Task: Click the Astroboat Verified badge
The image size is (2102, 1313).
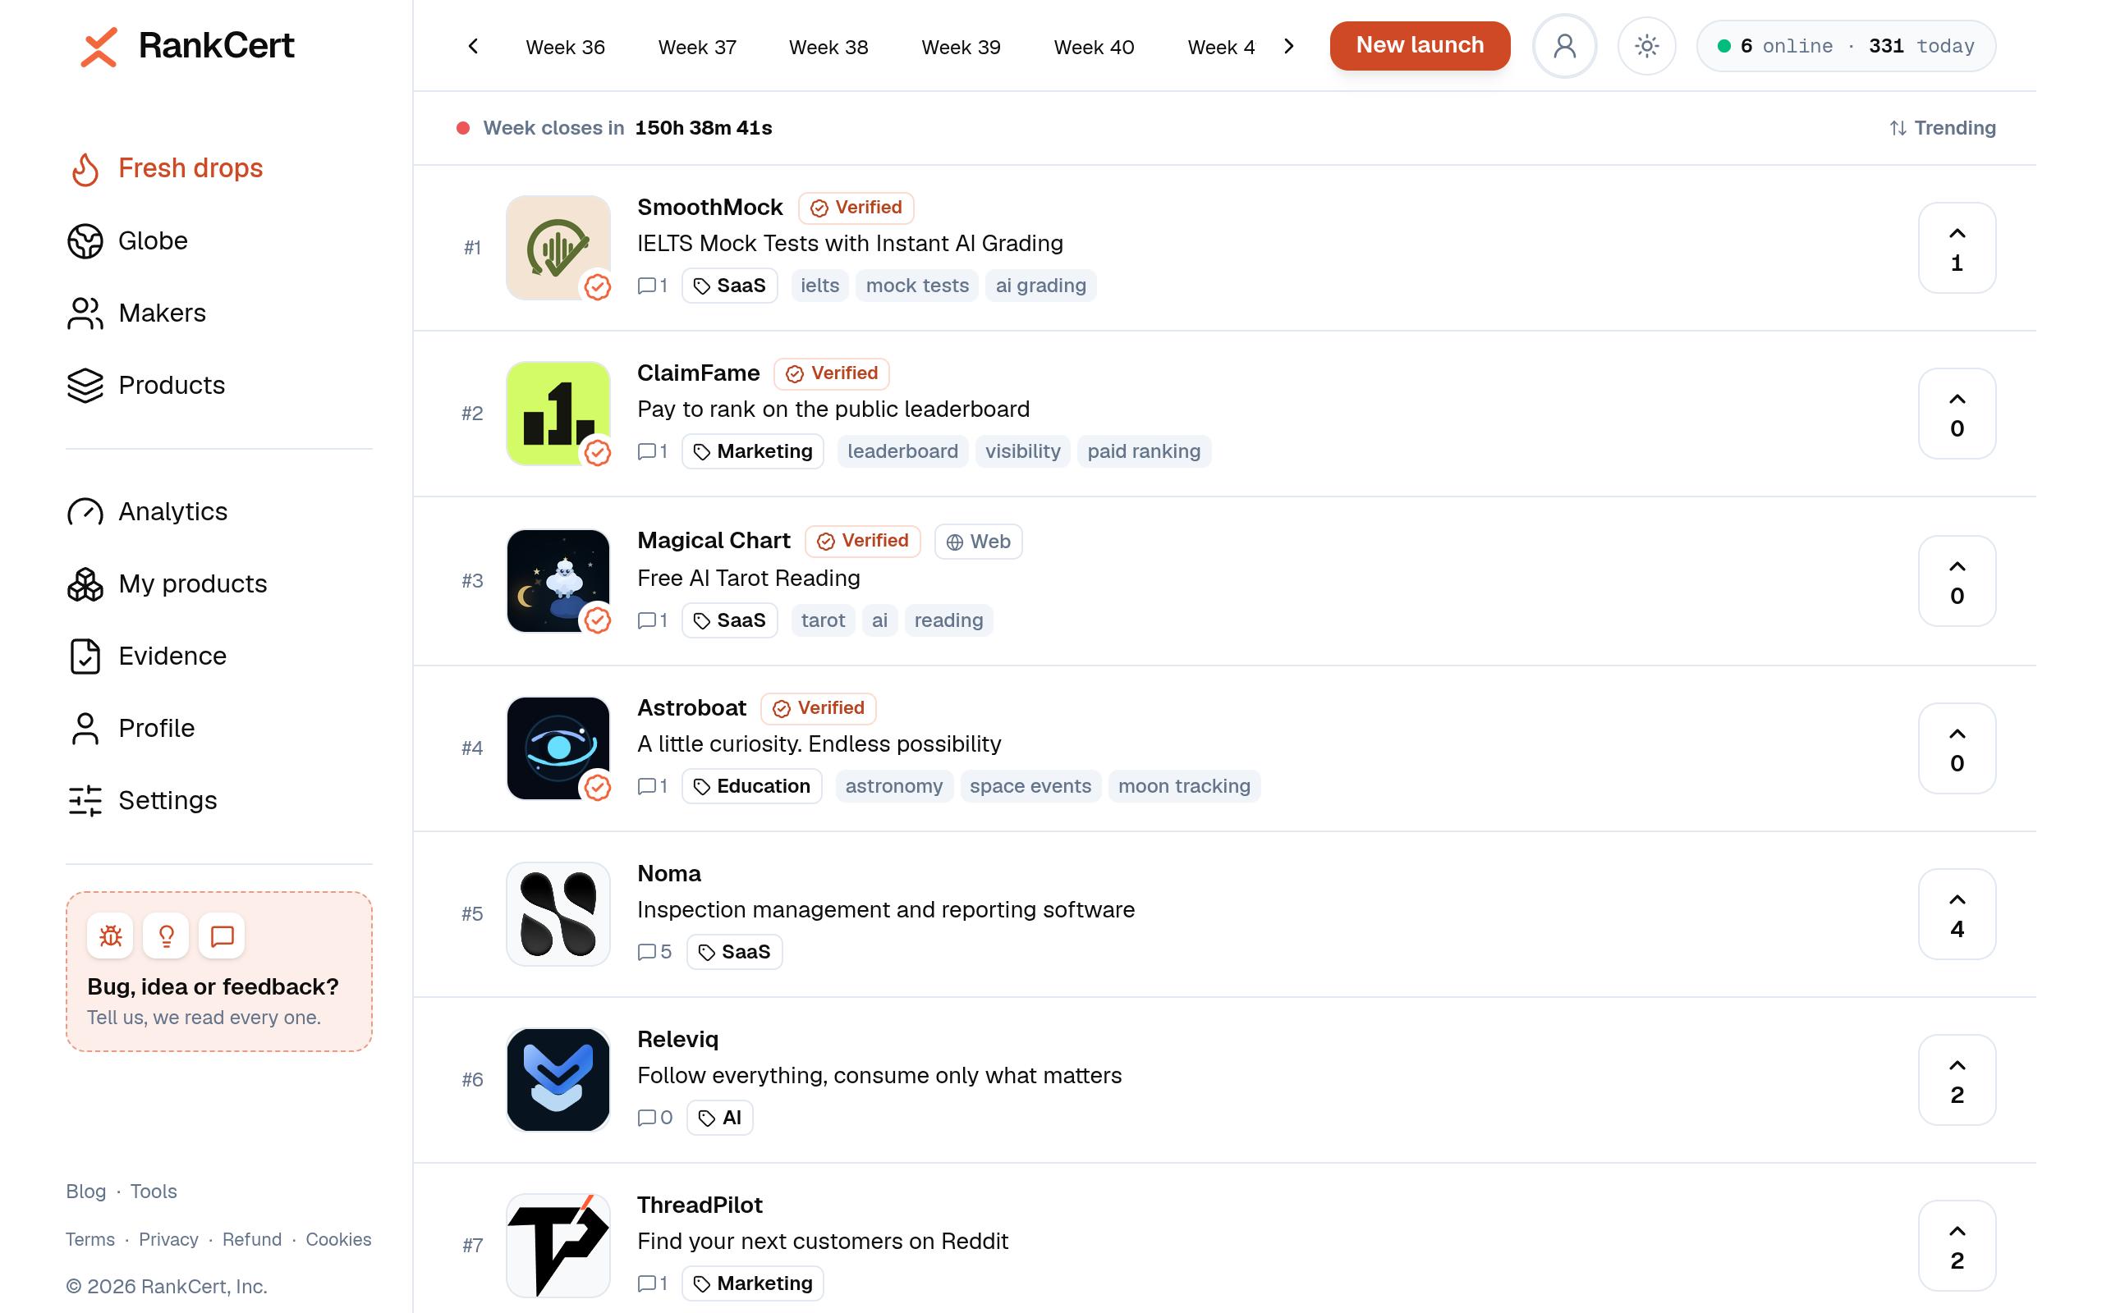Action: (818, 708)
